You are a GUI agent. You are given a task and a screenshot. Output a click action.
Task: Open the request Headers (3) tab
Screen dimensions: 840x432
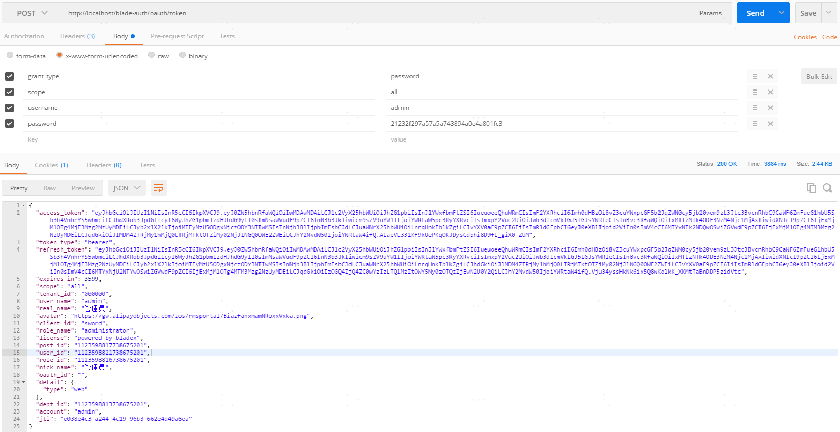pyautogui.click(x=77, y=36)
